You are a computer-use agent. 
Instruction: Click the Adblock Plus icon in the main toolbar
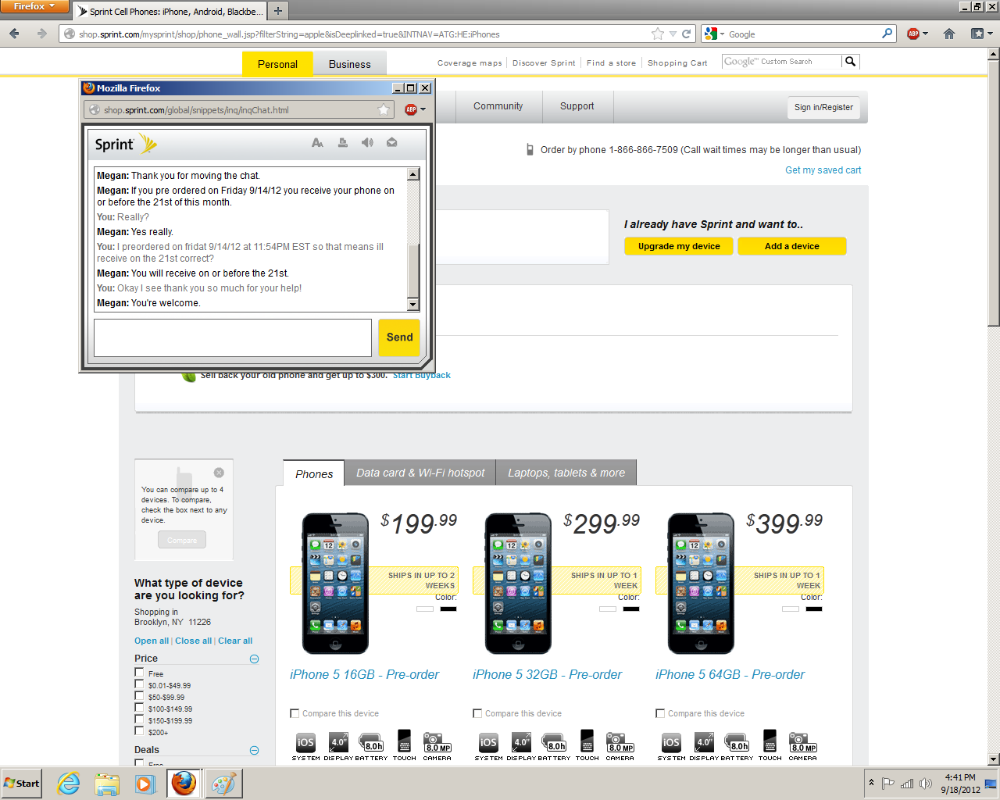pyautogui.click(x=912, y=34)
